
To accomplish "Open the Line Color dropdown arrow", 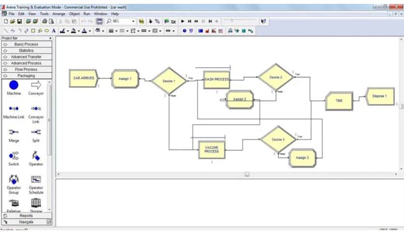I will coord(68,31).
